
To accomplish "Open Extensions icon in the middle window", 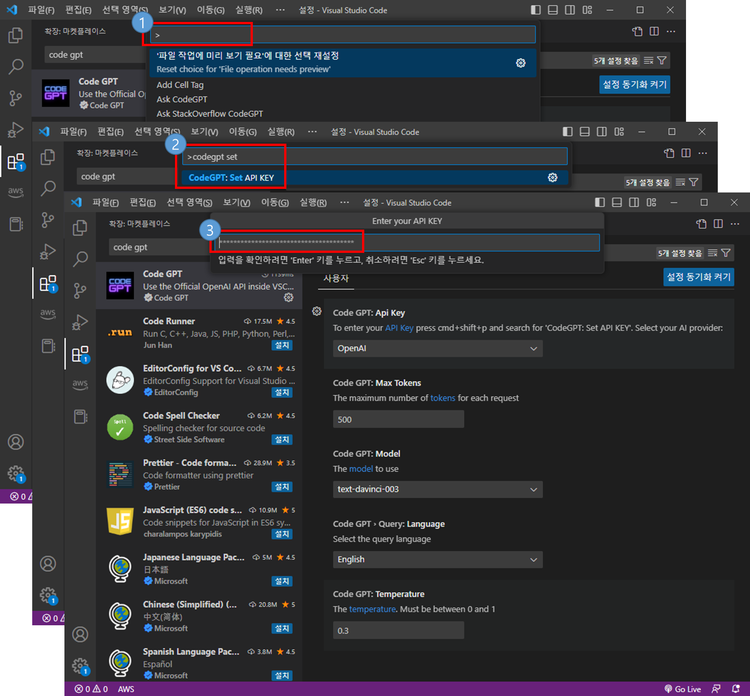I will [x=48, y=284].
